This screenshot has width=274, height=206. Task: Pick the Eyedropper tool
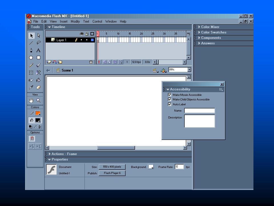31,87
